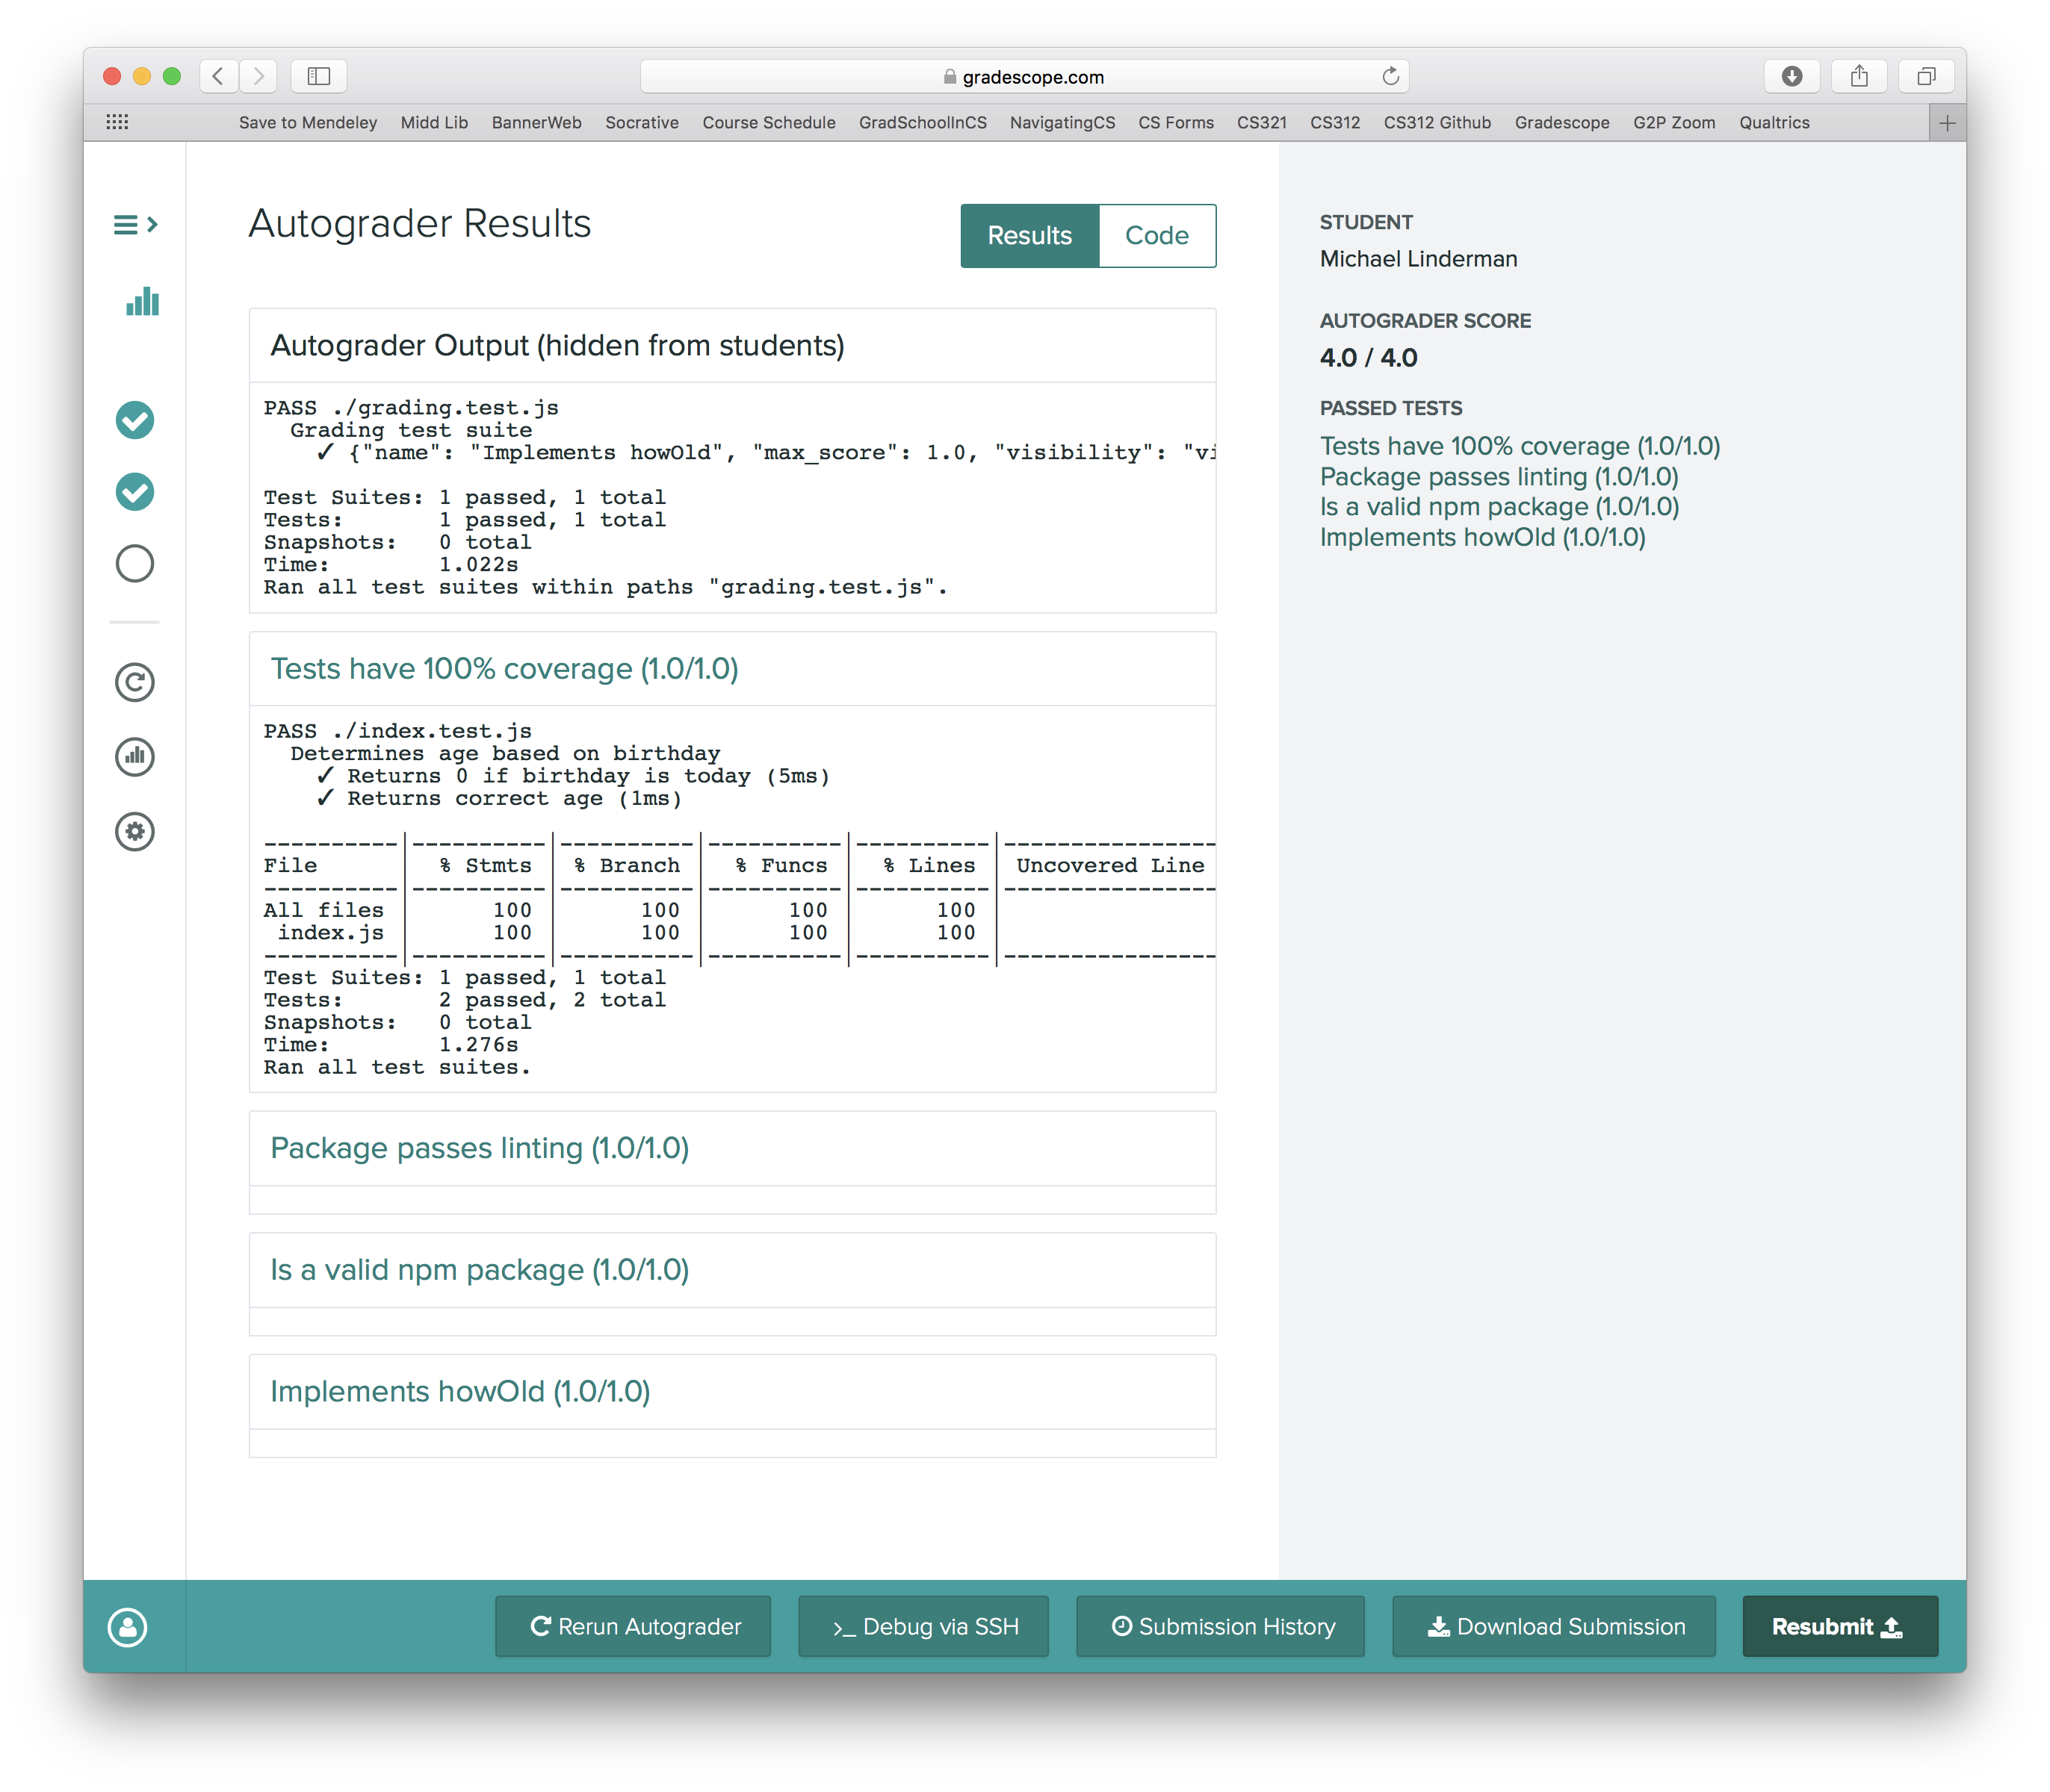This screenshot has width=2050, height=1792.
Task: Switch to the Code tab
Action: pos(1156,236)
